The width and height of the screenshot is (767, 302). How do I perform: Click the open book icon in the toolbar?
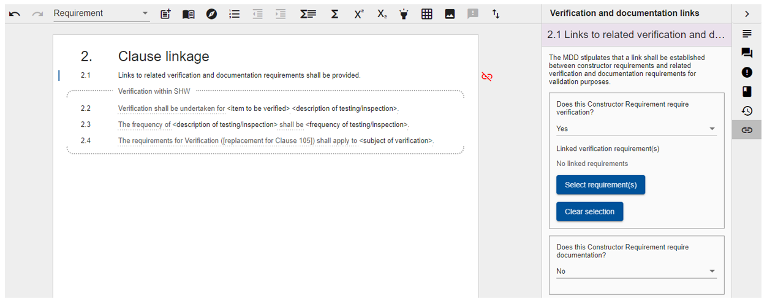[x=189, y=13]
